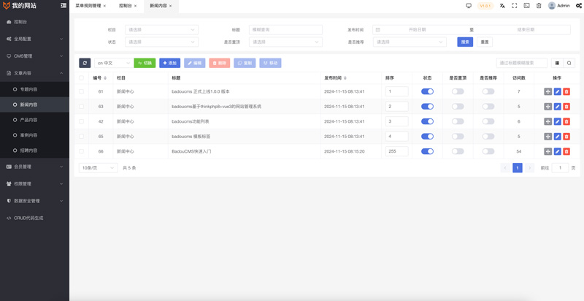The height and width of the screenshot is (301, 584).
Task: Edit row 42 with pencil icon
Action: tap(557, 121)
